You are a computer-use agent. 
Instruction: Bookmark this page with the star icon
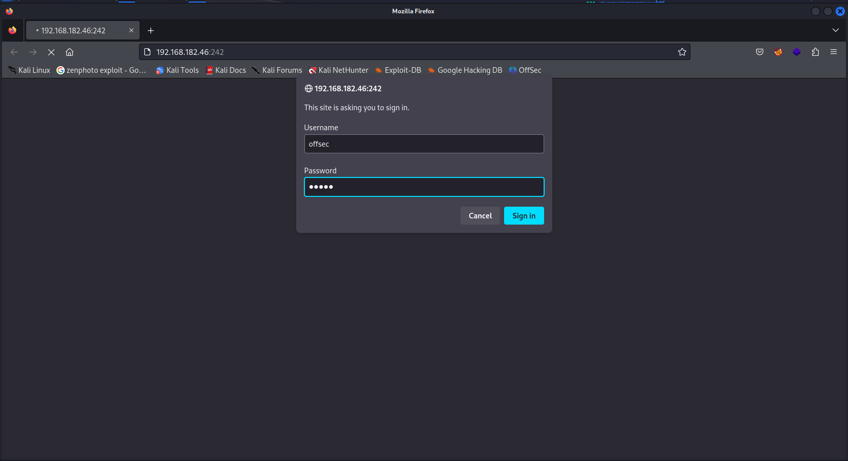point(682,52)
